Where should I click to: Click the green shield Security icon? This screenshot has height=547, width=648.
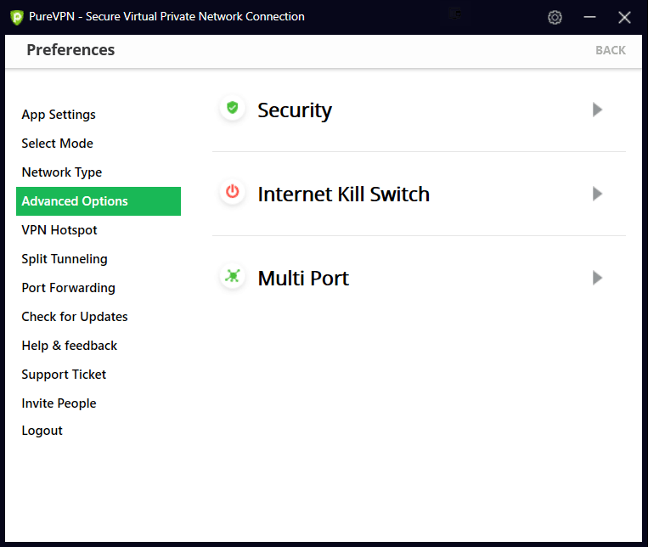pos(232,109)
